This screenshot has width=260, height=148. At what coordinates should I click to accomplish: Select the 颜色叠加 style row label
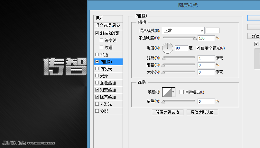pos(108,83)
